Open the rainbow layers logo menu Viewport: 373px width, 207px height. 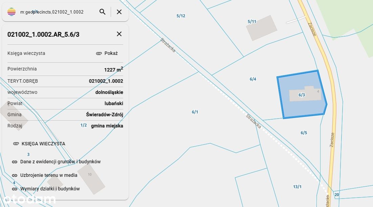pyautogui.click(x=12, y=12)
